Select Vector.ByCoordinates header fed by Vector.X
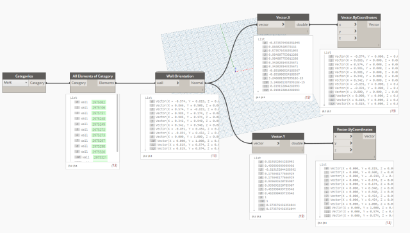410x233 pixels. (359, 17)
